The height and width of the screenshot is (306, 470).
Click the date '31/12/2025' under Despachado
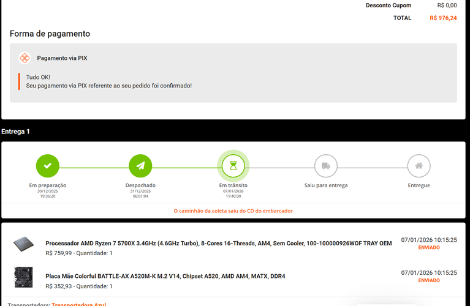pyautogui.click(x=140, y=191)
